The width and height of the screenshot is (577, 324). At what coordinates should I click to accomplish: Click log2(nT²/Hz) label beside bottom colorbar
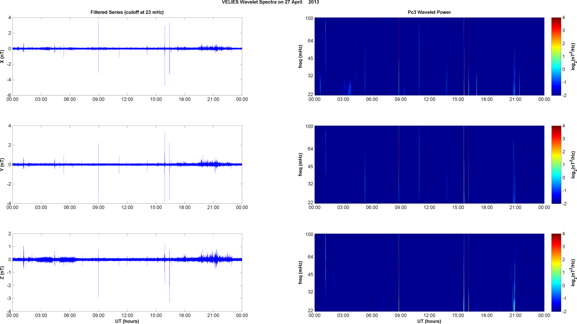click(573, 273)
